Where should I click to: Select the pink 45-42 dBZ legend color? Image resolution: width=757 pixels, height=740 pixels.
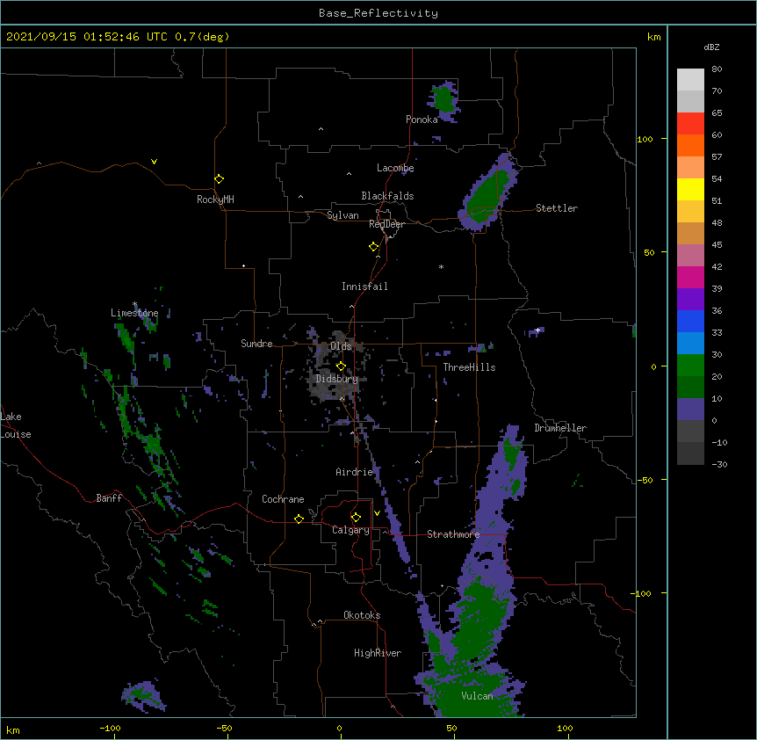click(690, 255)
